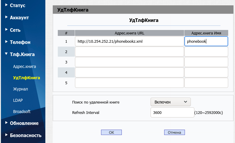Viewport: 235px width, 143px height.
Task: Focus the row 5 name input field
Action: click(206, 83)
